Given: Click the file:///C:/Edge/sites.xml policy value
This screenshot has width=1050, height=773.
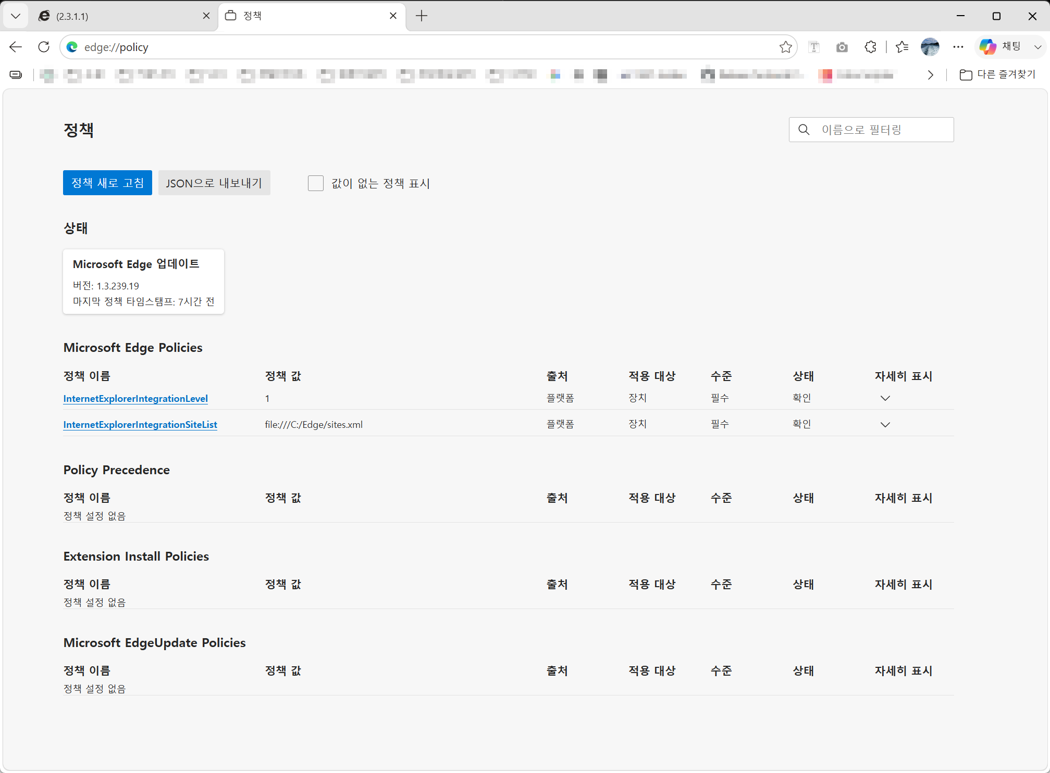Looking at the screenshot, I should tap(314, 424).
